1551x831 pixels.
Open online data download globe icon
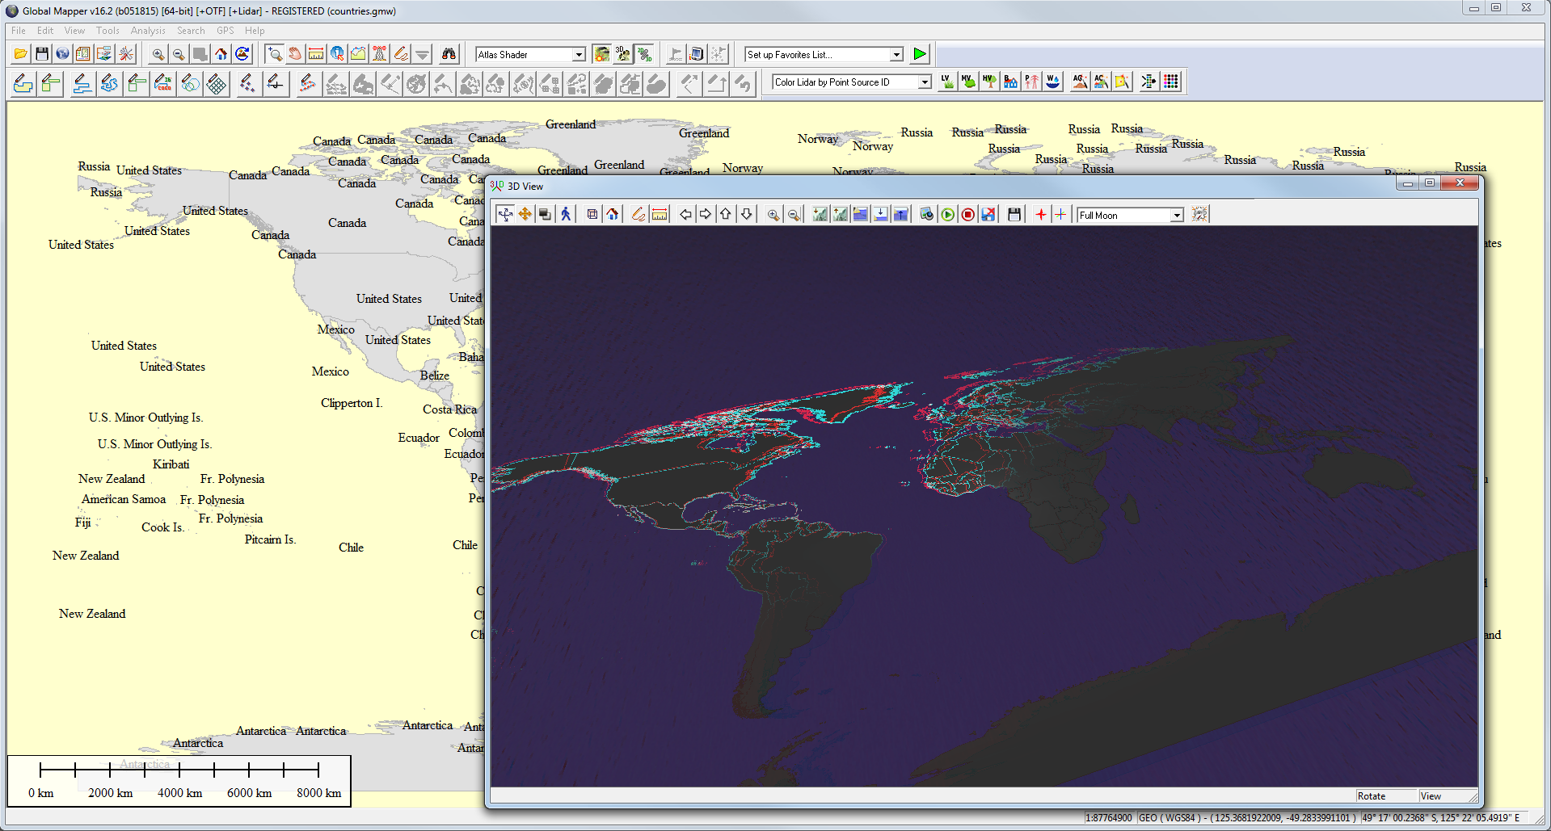tap(62, 54)
